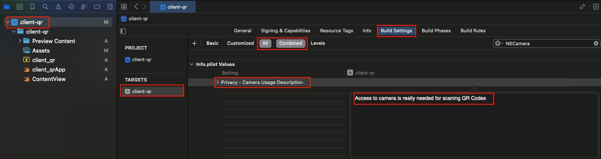Open the Breakpoint navigator

pos(97,6)
